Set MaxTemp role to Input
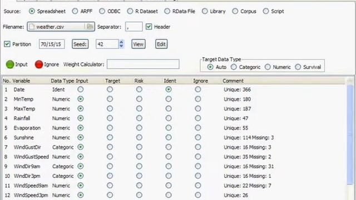The width and height of the screenshot is (356, 200). pyautogui.click(x=80, y=109)
